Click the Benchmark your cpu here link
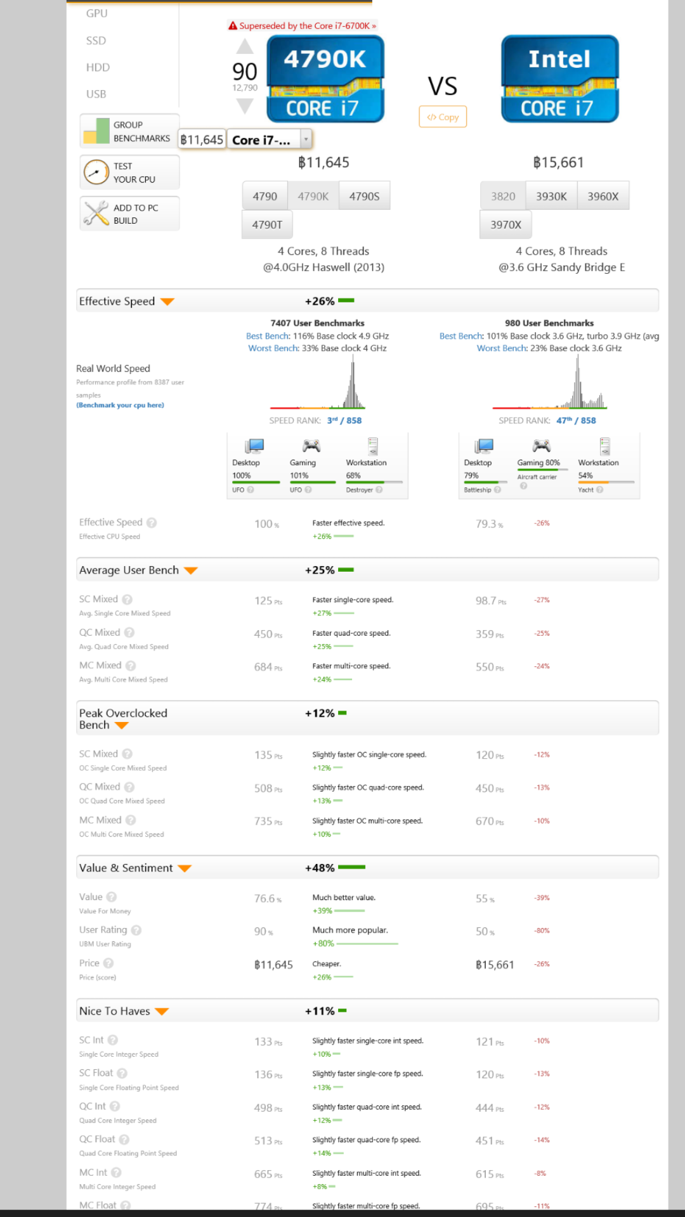 coord(121,405)
